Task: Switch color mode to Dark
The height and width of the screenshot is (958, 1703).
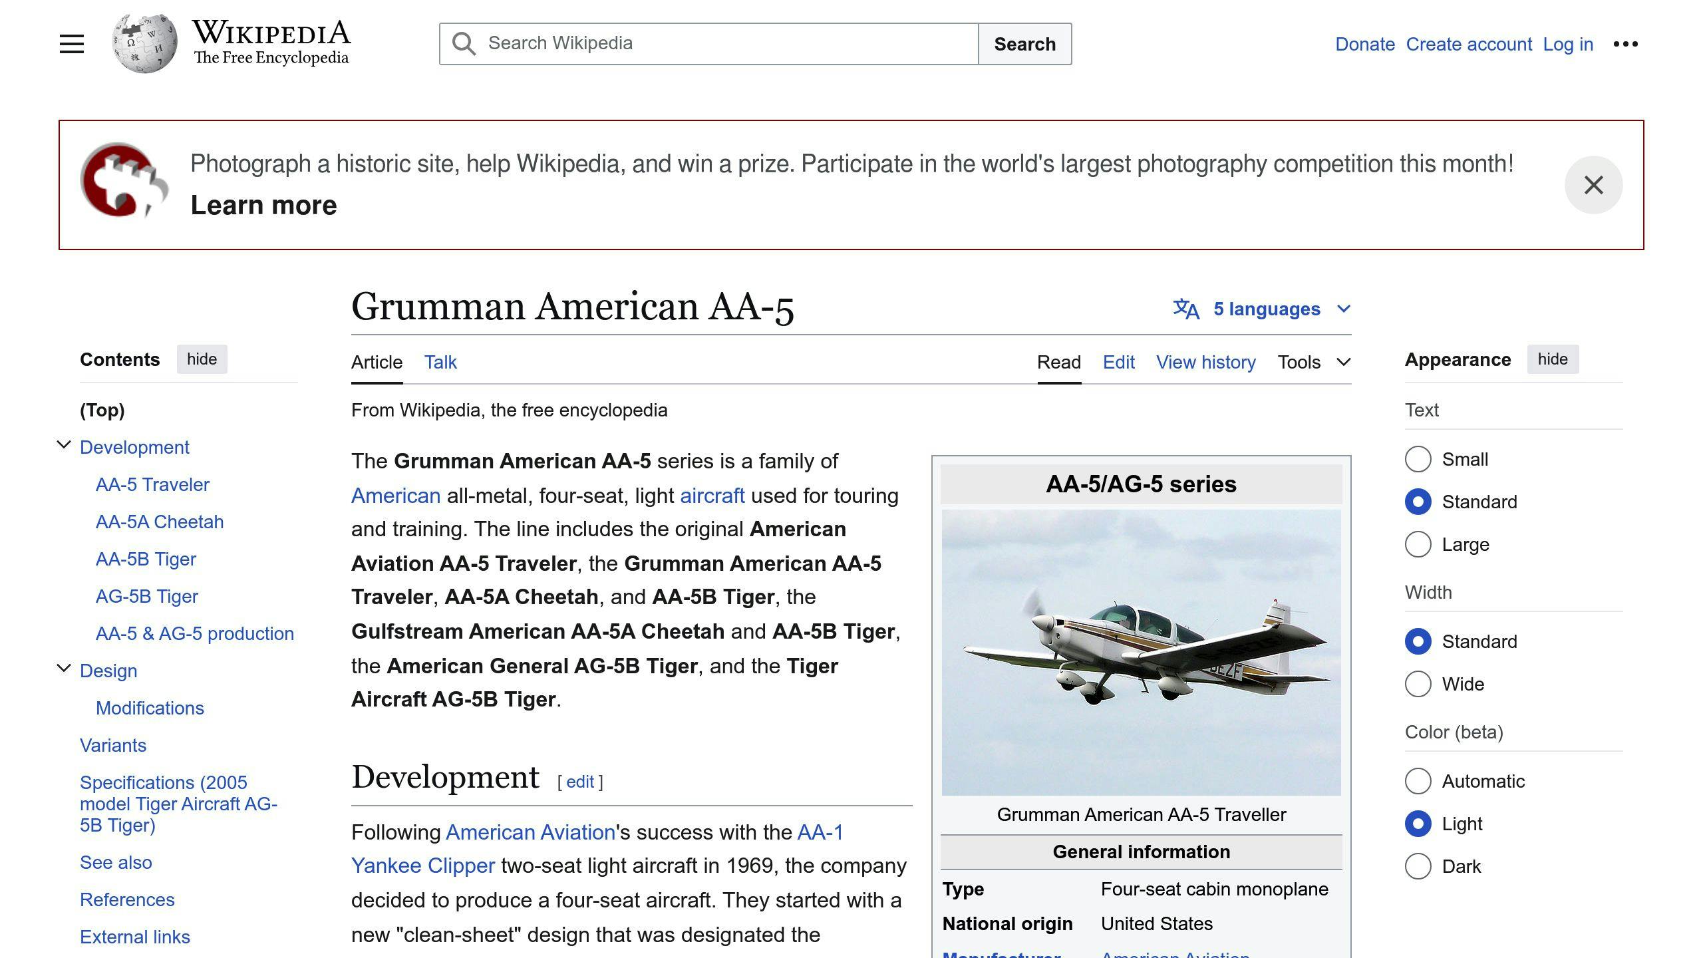Action: (1418, 866)
